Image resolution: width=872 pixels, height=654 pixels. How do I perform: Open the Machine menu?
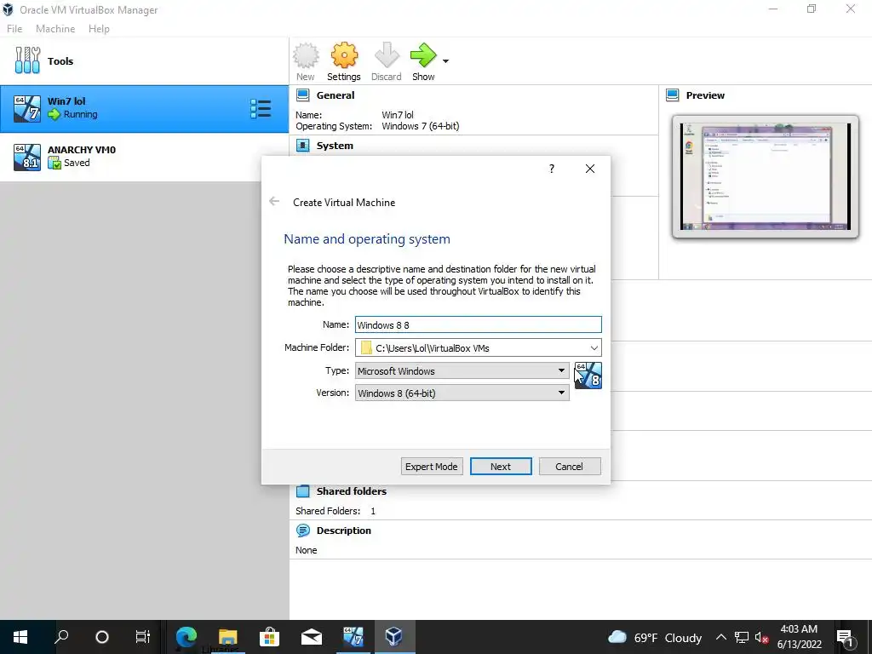(55, 28)
